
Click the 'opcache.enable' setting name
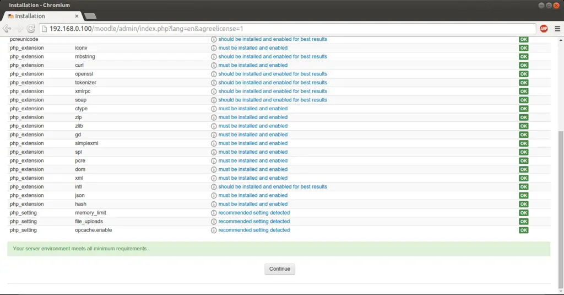pyautogui.click(x=94, y=230)
